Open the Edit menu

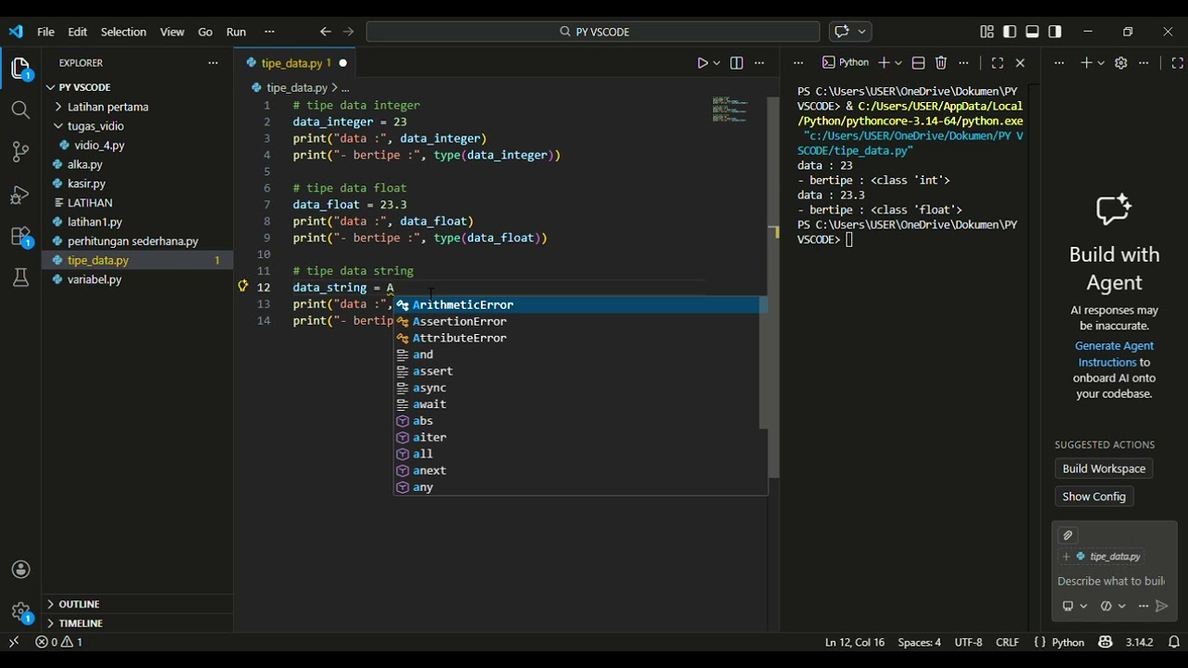(78, 32)
